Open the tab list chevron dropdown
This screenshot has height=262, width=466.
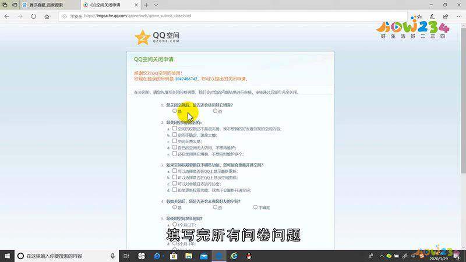pos(156,5)
